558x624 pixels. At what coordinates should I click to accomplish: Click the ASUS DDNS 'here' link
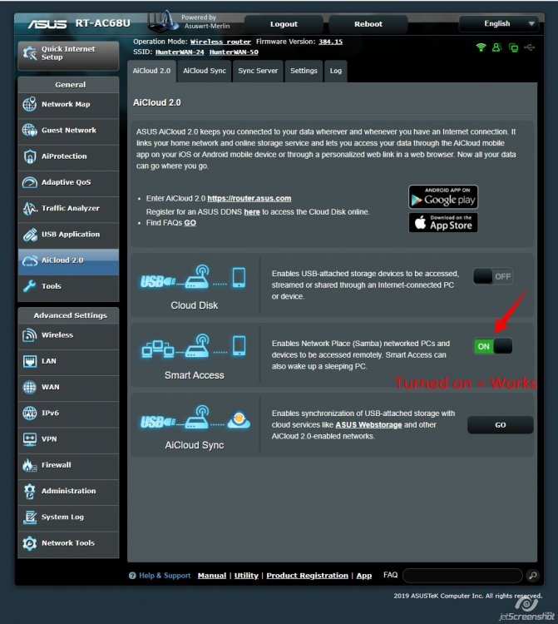pyautogui.click(x=252, y=212)
